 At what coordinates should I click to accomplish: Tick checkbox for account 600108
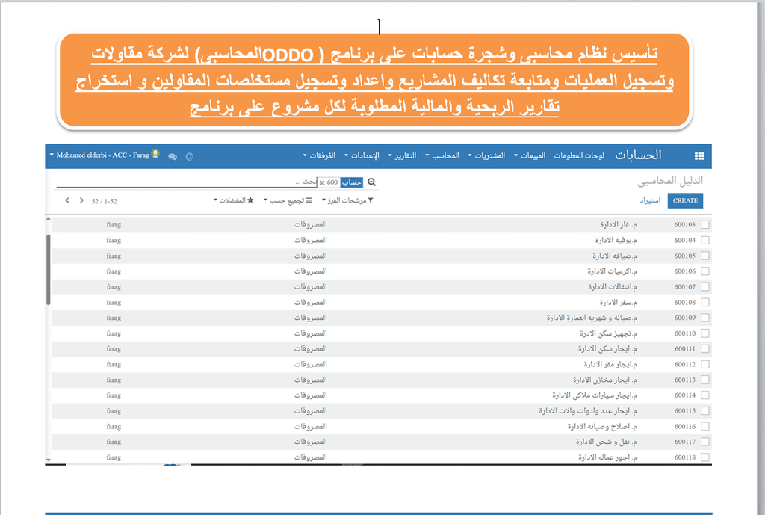(x=705, y=302)
